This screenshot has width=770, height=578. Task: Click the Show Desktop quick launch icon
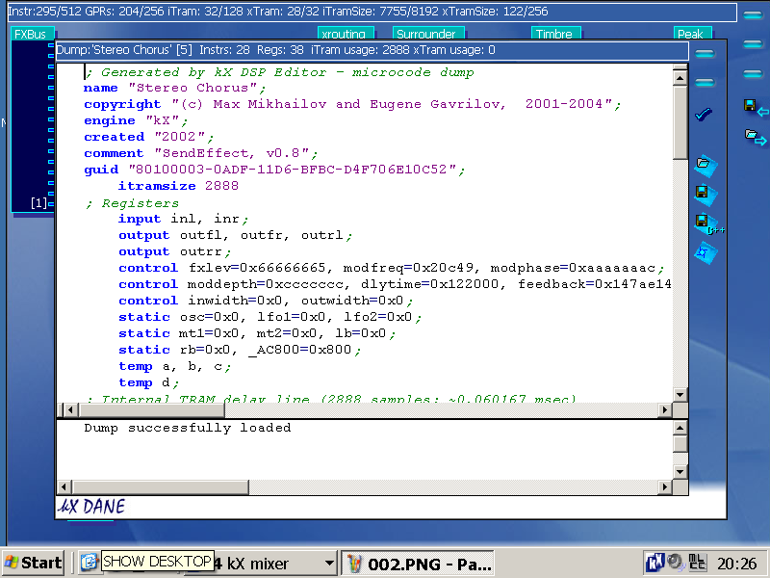point(90,562)
